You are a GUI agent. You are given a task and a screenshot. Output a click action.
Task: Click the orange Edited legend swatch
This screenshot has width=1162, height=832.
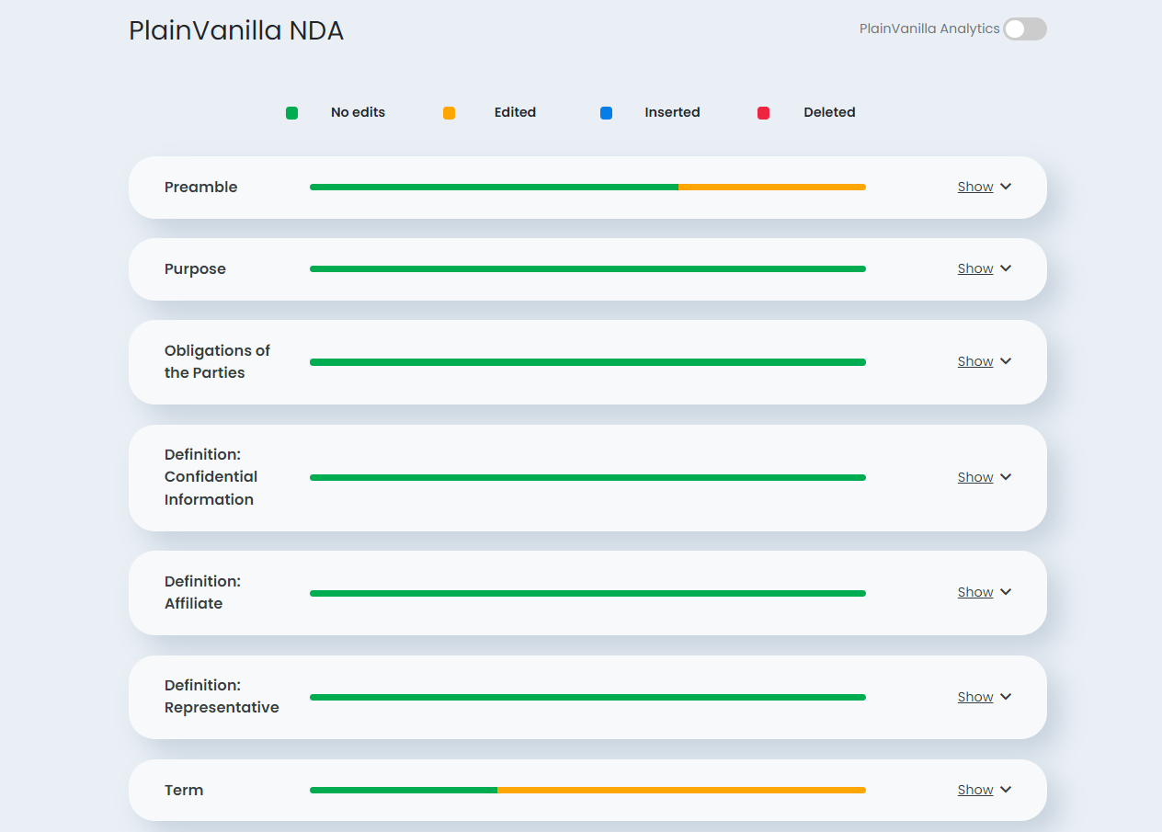(449, 113)
